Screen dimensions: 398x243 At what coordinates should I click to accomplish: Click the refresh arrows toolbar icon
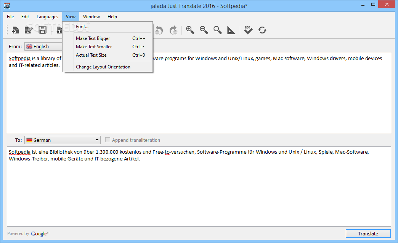point(262,30)
